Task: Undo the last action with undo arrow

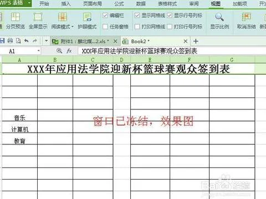Action: click(x=27, y=41)
